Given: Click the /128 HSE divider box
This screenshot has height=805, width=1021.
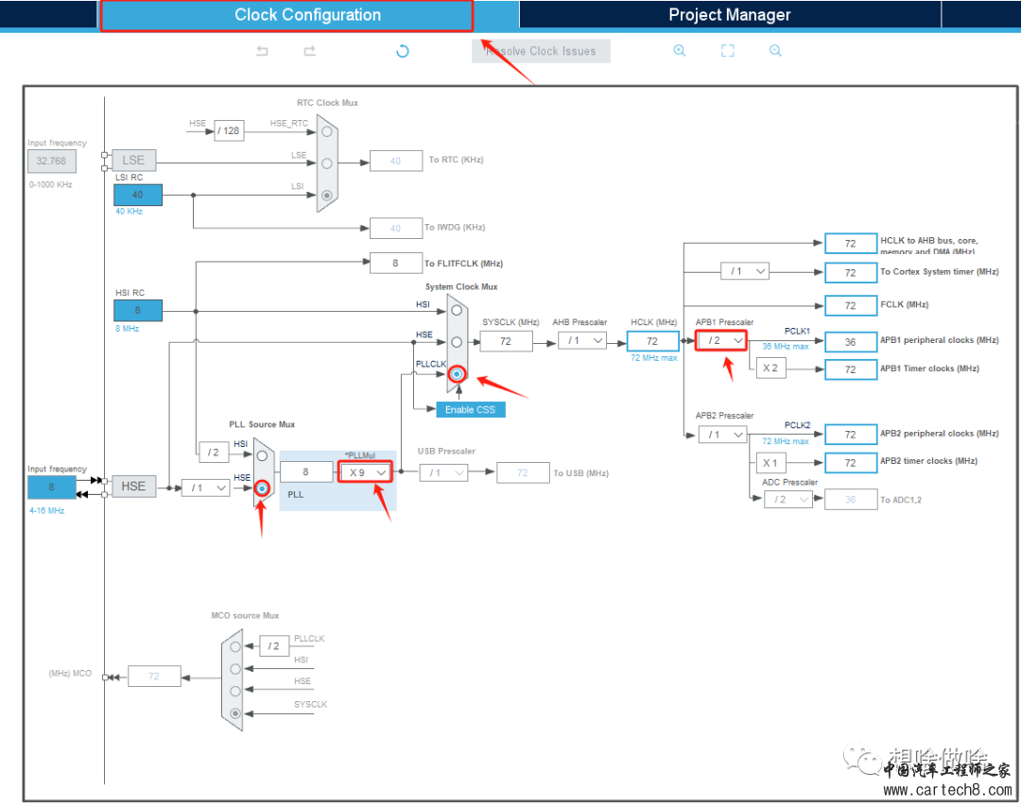Looking at the screenshot, I should pos(229,130).
